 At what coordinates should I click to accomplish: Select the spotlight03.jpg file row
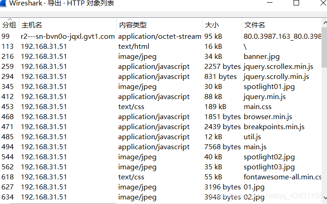coord(161,167)
